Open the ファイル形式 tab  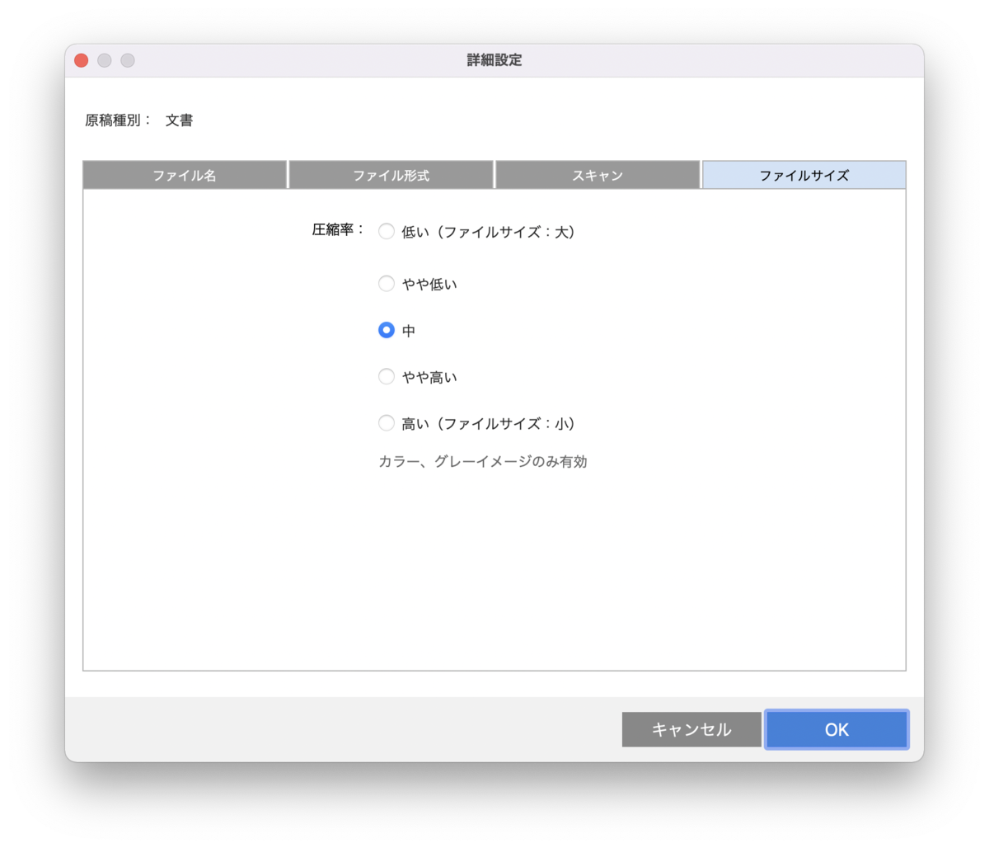[391, 175]
